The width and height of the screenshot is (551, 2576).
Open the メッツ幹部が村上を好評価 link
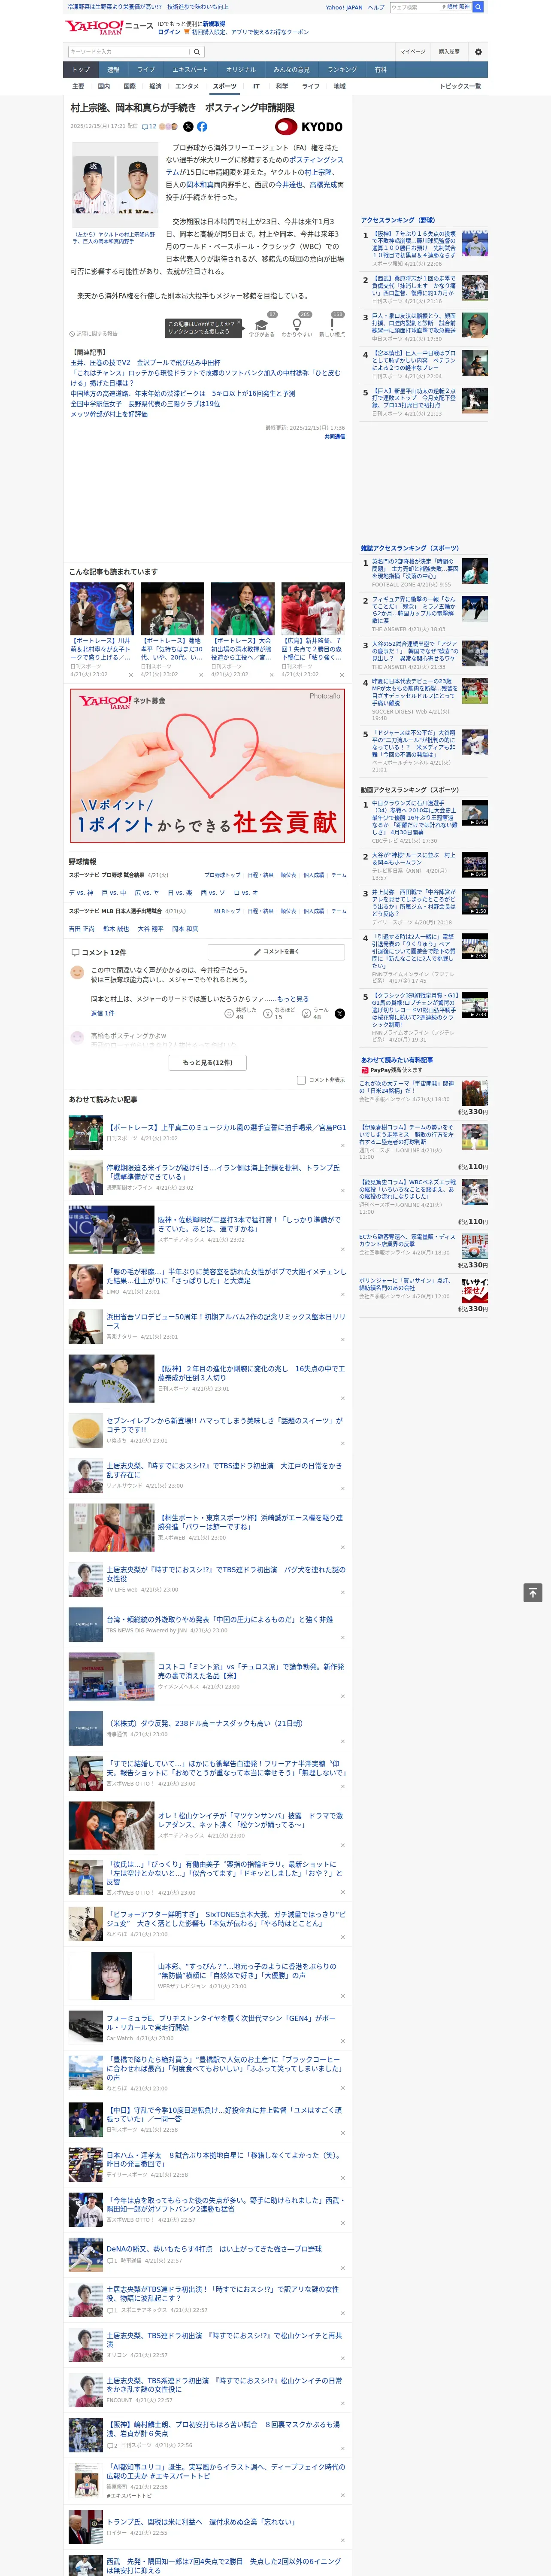tap(109, 414)
